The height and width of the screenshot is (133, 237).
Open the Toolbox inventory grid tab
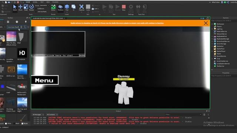[8, 22]
